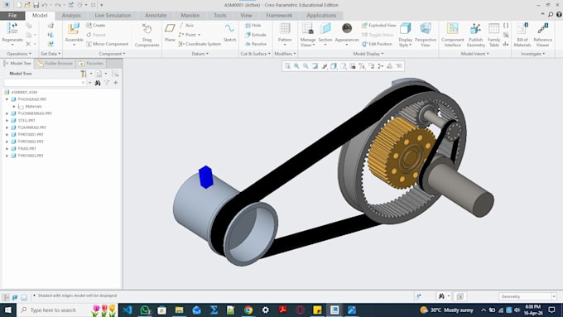
Task: Click the binoculars find icon in Model Tree
Action: [x=98, y=83]
